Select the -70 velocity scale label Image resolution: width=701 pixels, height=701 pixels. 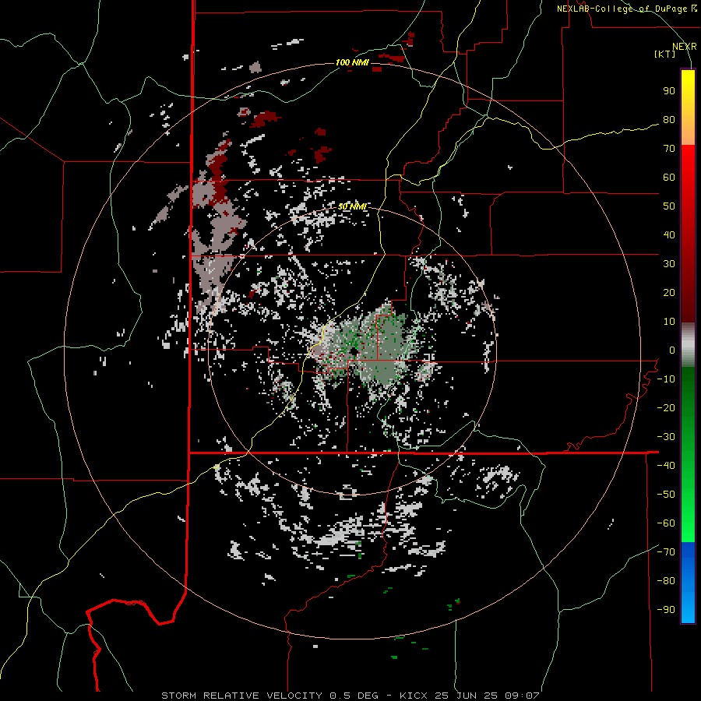point(666,551)
